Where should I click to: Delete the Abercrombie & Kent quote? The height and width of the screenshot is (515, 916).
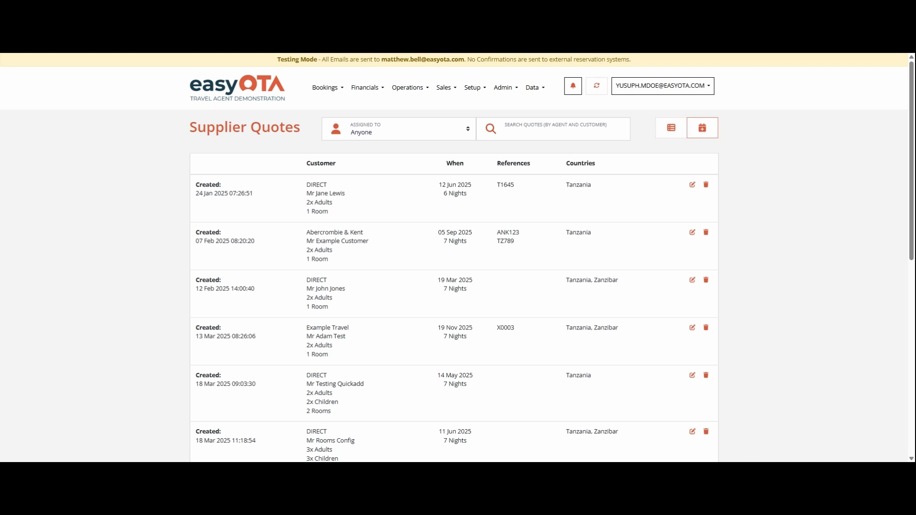(706, 232)
